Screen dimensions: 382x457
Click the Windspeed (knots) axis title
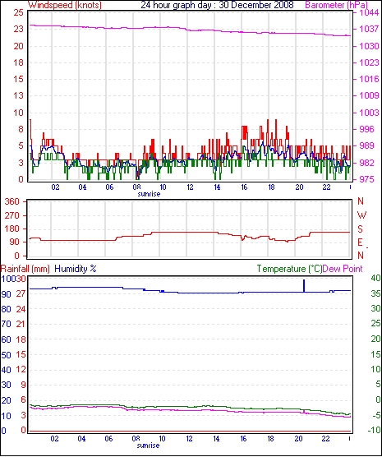click(x=64, y=5)
